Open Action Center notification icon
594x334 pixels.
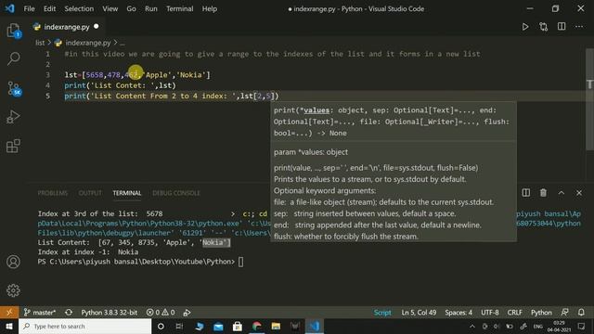582,326
